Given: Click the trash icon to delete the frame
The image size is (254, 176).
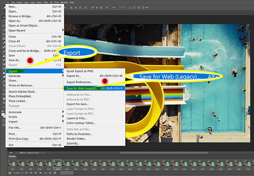Looking at the screenshot, I should 55,173.
